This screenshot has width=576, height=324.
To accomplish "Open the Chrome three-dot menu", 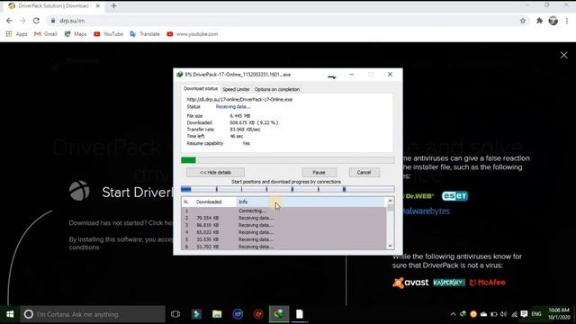I will (x=567, y=21).
